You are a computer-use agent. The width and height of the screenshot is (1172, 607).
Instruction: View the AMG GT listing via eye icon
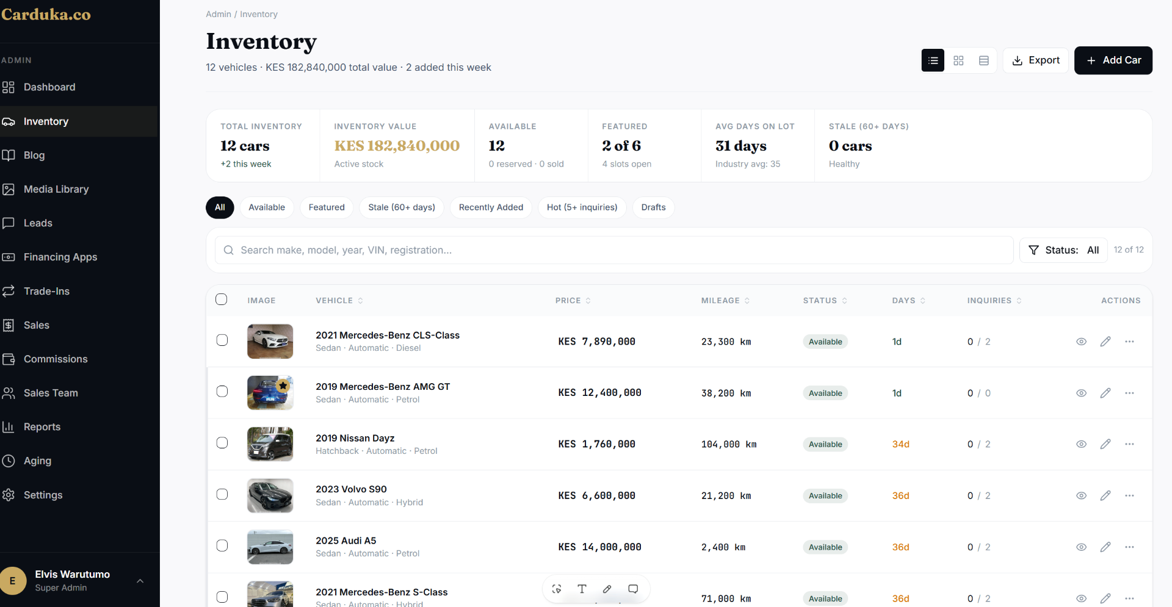[x=1081, y=393]
